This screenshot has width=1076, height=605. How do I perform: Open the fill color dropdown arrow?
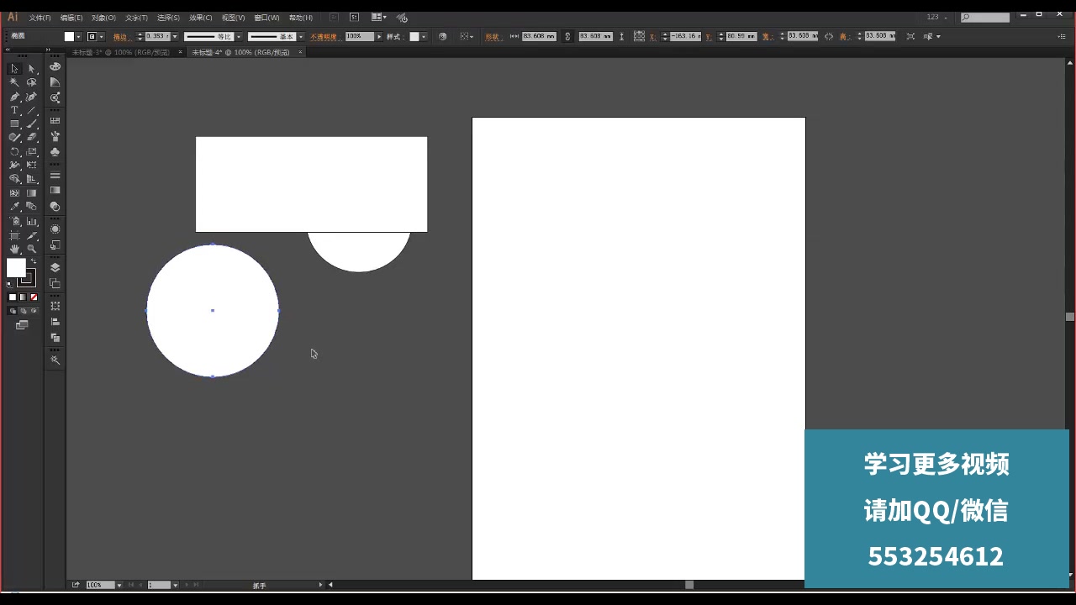[x=79, y=36]
